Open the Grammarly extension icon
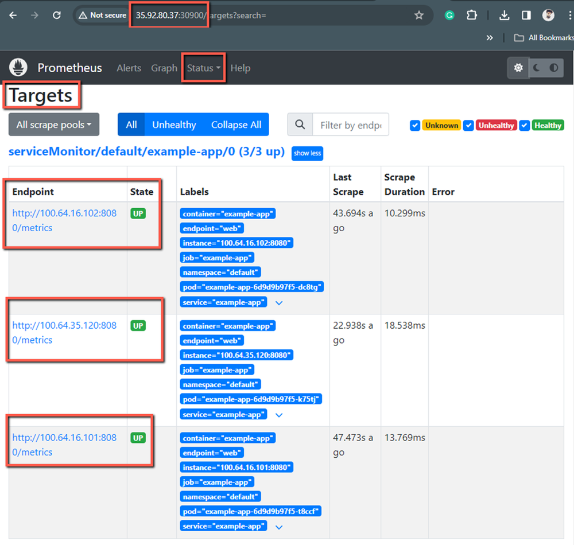The width and height of the screenshot is (574, 545). click(x=449, y=15)
